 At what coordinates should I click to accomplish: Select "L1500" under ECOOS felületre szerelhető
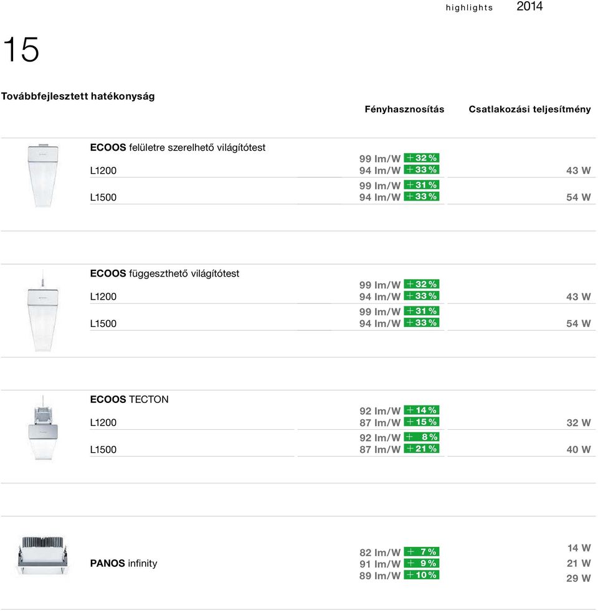coord(103,197)
